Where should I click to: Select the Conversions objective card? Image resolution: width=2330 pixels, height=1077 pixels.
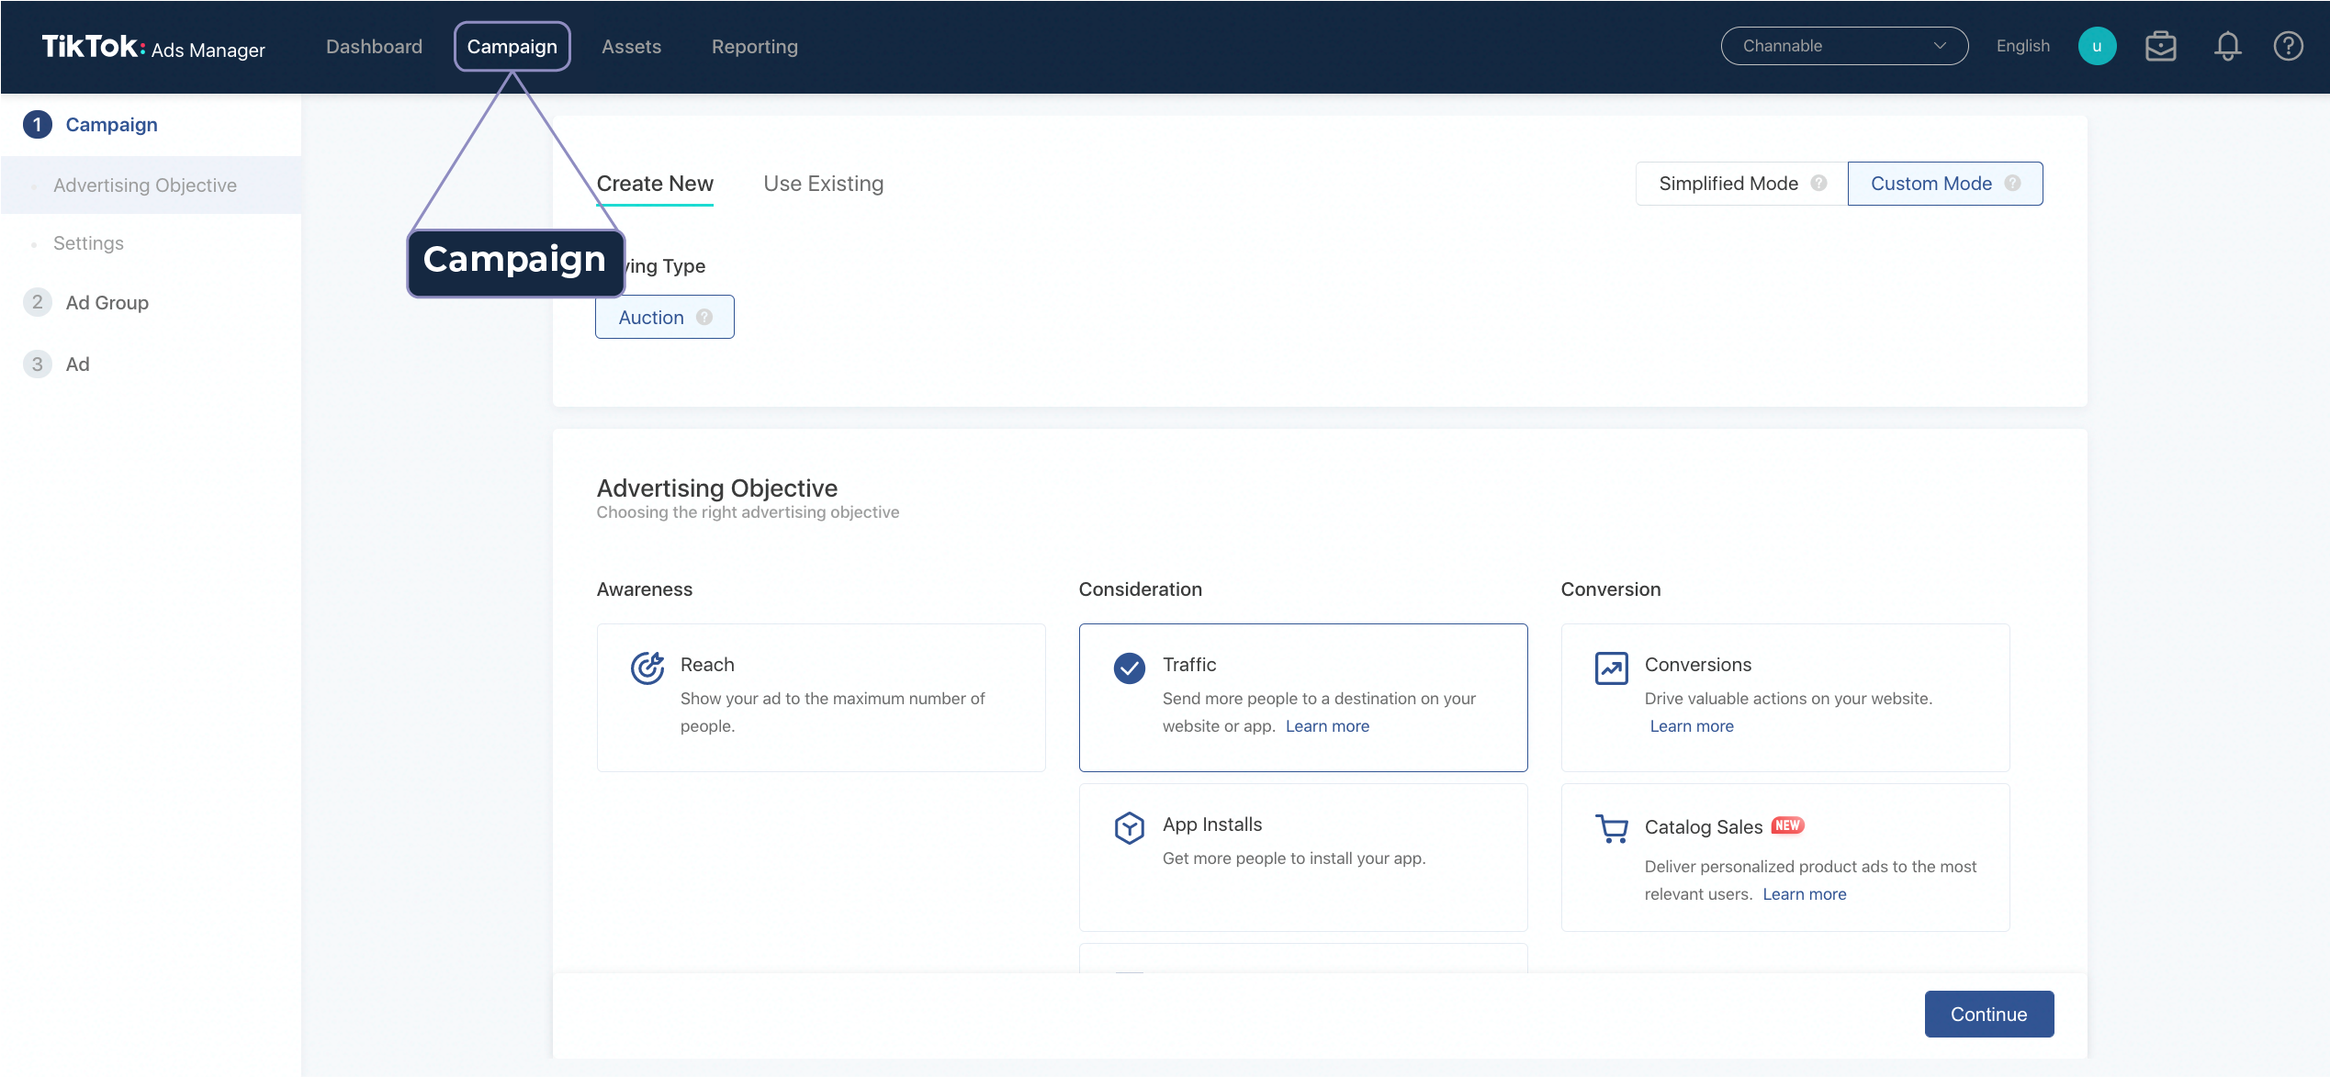[x=1785, y=698]
